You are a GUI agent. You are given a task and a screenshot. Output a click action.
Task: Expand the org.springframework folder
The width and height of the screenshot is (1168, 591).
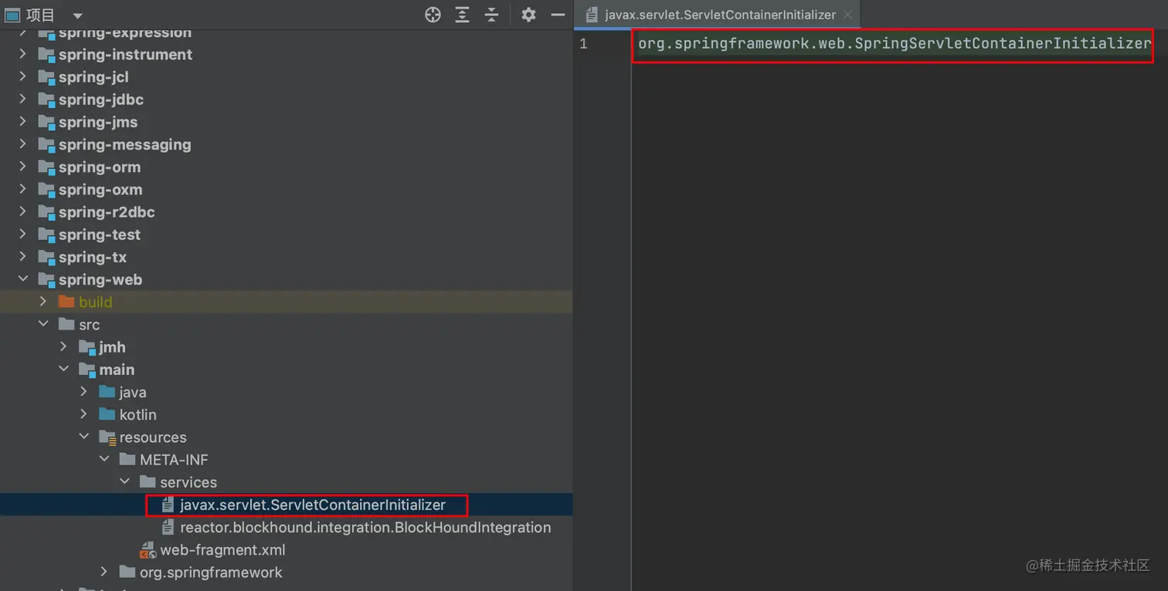pyautogui.click(x=104, y=572)
